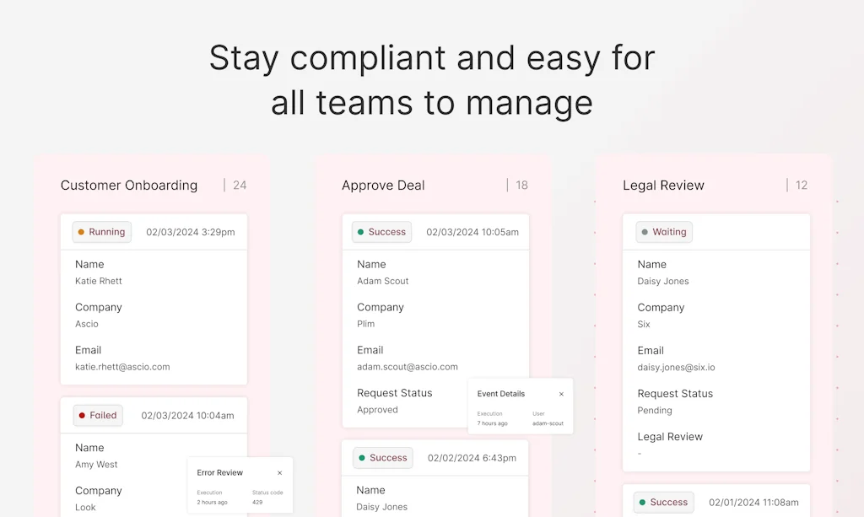This screenshot has height=517, width=864.
Task: Expand the Legal Review count showing 12
Action: [x=801, y=185]
